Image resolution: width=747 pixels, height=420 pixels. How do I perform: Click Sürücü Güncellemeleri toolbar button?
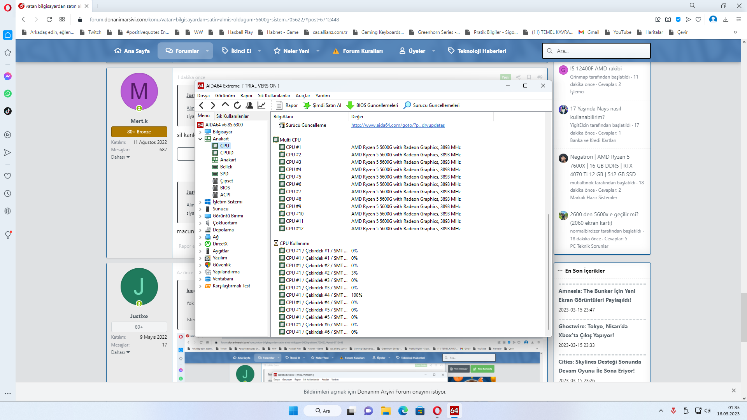(431, 105)
